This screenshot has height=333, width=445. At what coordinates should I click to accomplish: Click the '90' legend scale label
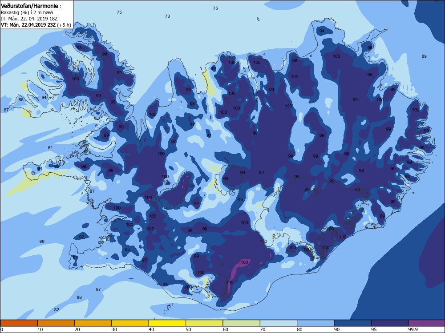[337, 329]
